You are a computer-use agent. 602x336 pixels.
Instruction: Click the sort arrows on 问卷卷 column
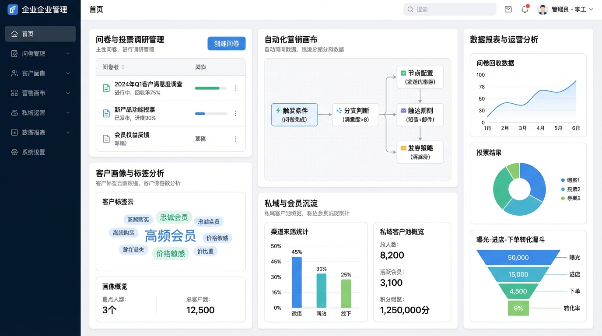click(123, 67)
